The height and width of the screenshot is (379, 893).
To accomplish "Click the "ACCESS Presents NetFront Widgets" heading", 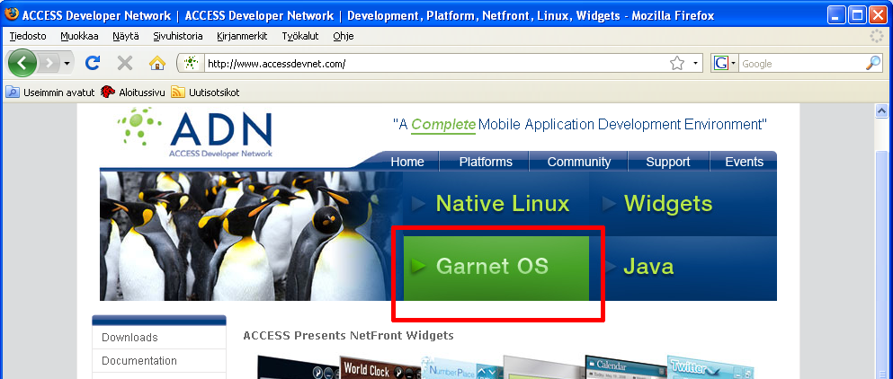I will (x=349, y=335).
